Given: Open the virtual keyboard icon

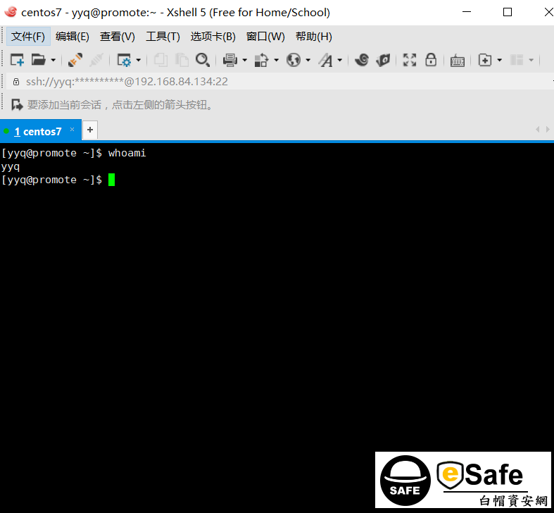Looking at the screenshot, I should pyautogui.click(x=457, y=61).
